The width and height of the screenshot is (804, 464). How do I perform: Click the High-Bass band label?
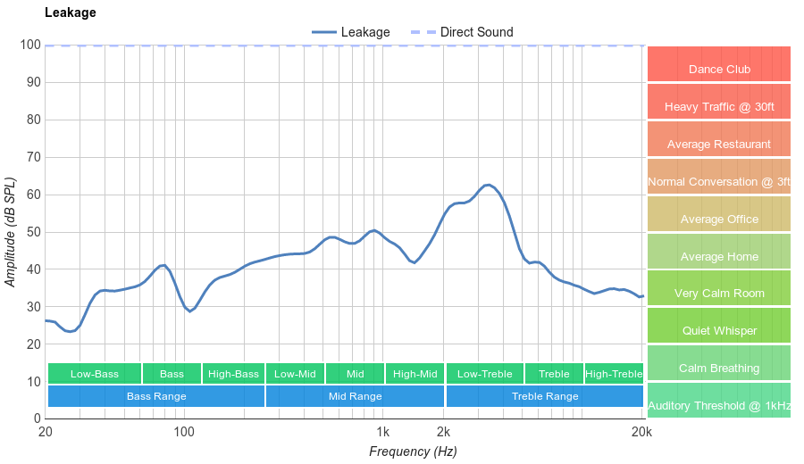click(233, 374)
